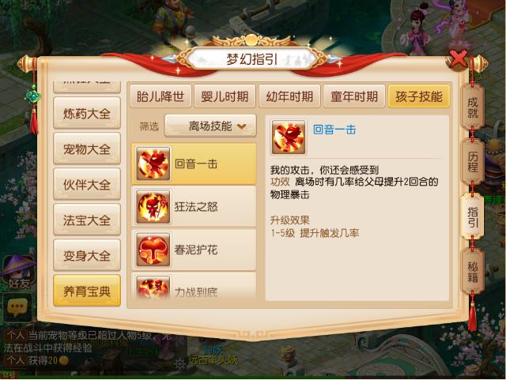Switch to the 秘籍 side tab
Viewport: 506px width, 380px height.
473,272
